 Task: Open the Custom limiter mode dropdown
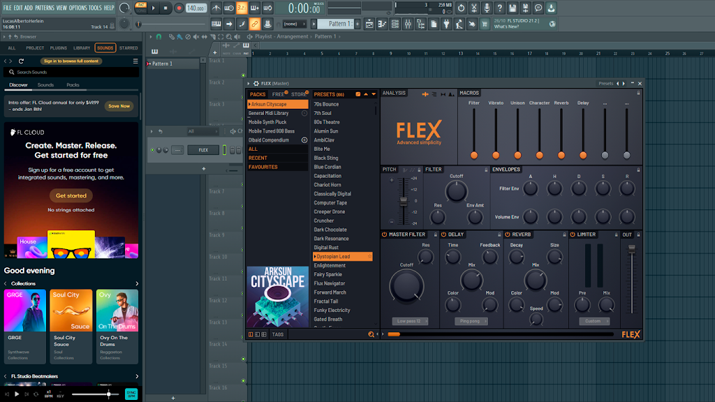(594, 321)
